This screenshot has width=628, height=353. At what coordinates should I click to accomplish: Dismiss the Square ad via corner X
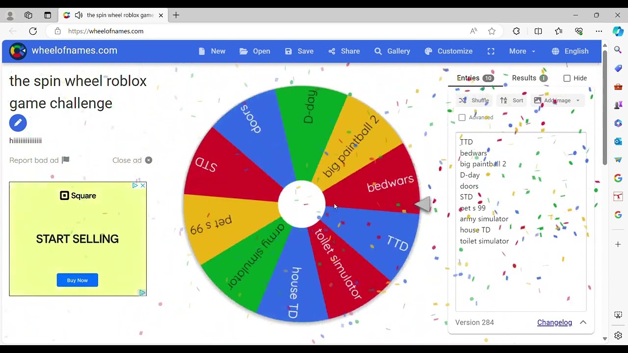(143, 185)
